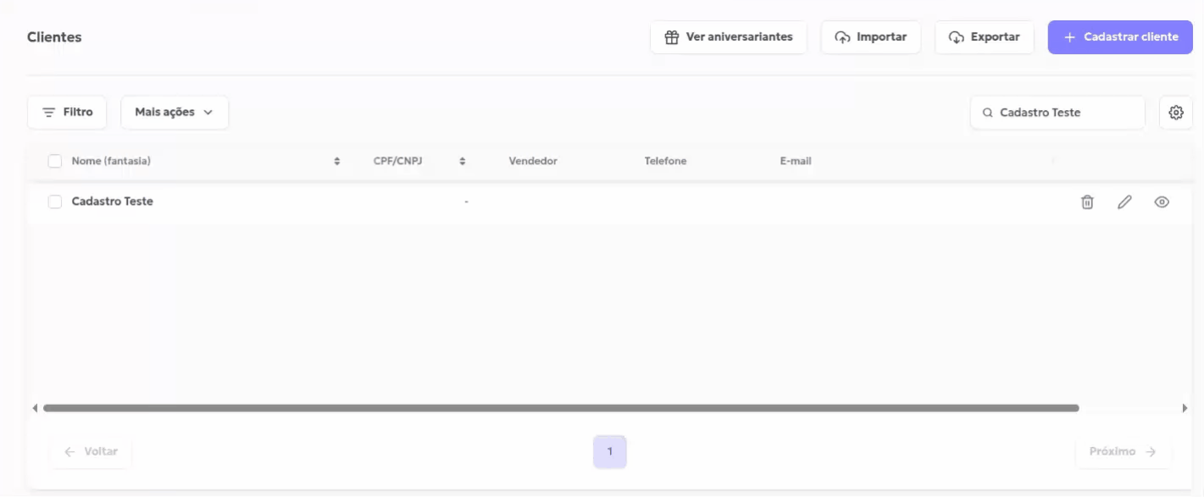Click the trash icon for Cadastro Teste

tap(1087, 202)
